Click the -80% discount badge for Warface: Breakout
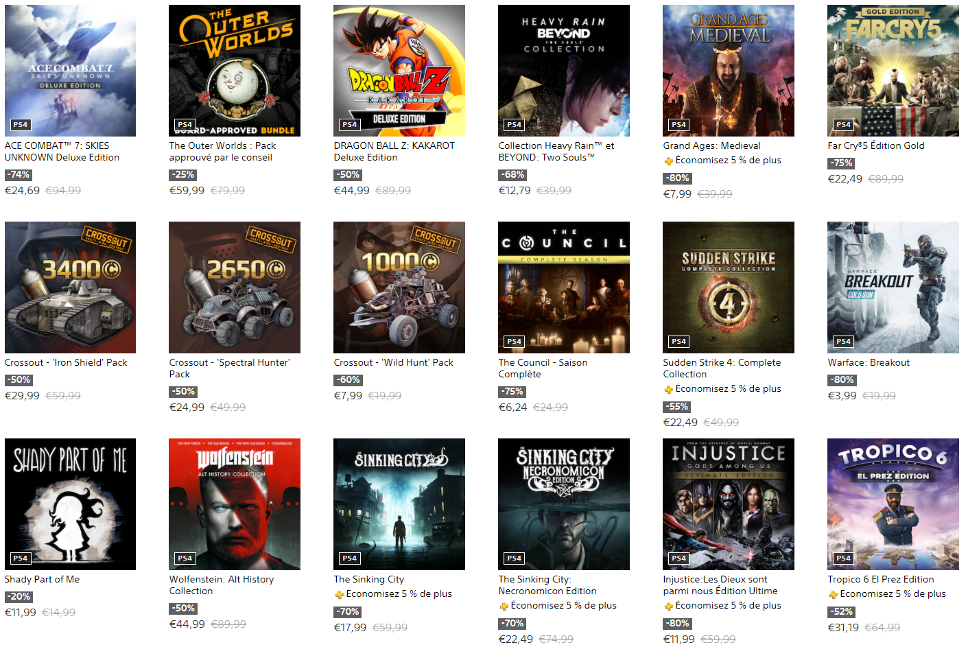 click(842, 380)
